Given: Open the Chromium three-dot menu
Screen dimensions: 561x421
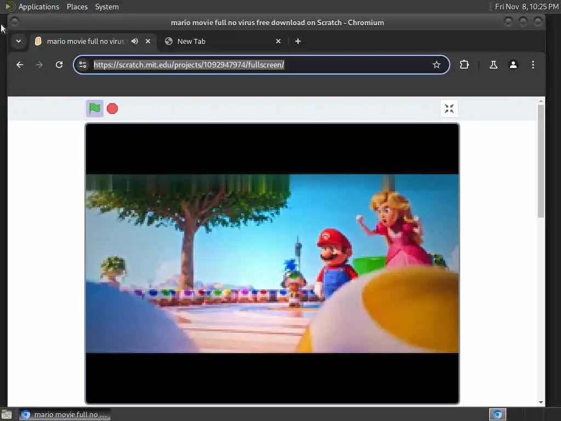Looking at the screenshot, I should click(533, 65).
